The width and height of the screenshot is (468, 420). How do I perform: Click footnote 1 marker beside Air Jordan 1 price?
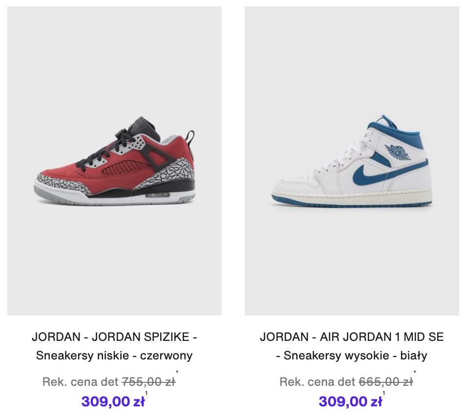pos(383,393)
